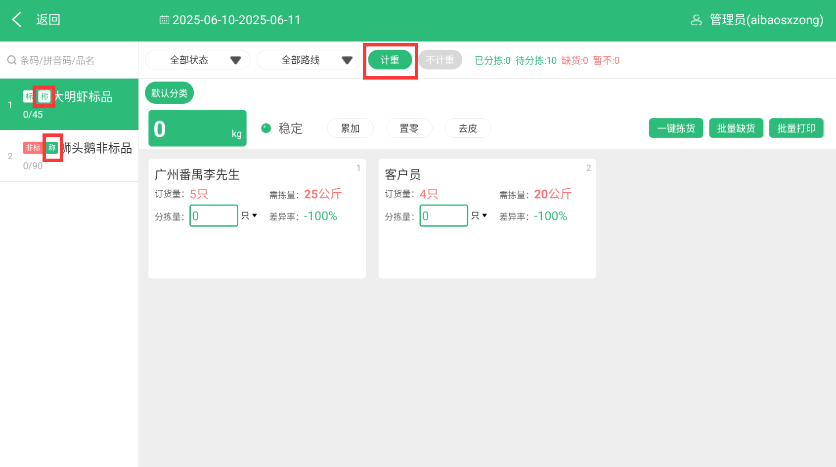This screenshot has width=836, height=467.
Task: Click the green stable status indicator dot
Action: click(266, 128)
